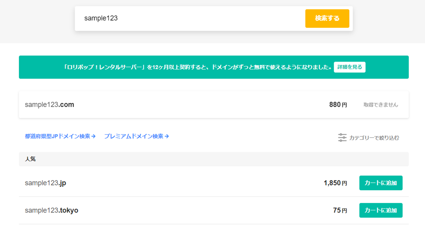Add sample123.tokyo to cart
425x225 pixels.
(x=381, y=210)
